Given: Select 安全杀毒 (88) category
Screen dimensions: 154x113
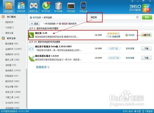Looking at the screenshot, I should 12,87.
